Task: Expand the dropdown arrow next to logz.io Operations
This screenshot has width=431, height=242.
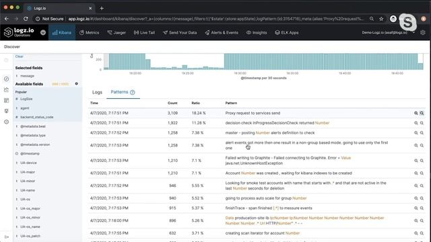Action: pos(43,32)
